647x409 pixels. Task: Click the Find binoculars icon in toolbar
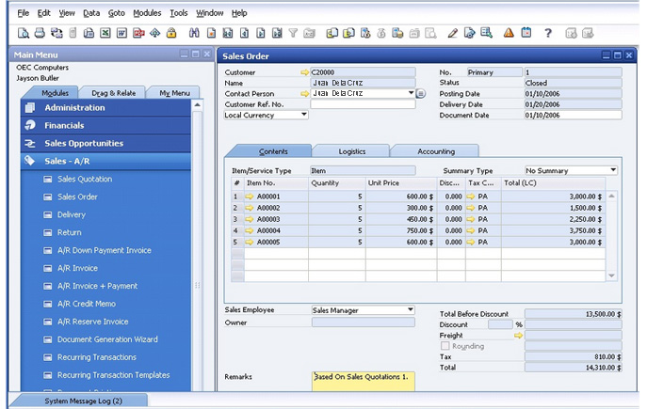(x=195, y=33)
